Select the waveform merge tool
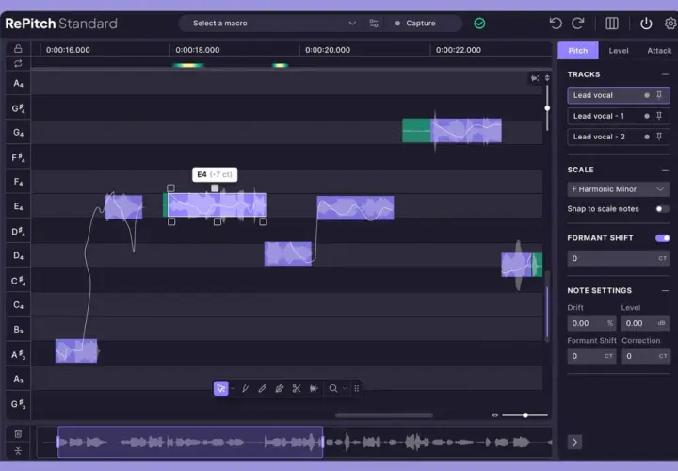The width and height of the screenshot is (678, 471). [x=314, y=388]
